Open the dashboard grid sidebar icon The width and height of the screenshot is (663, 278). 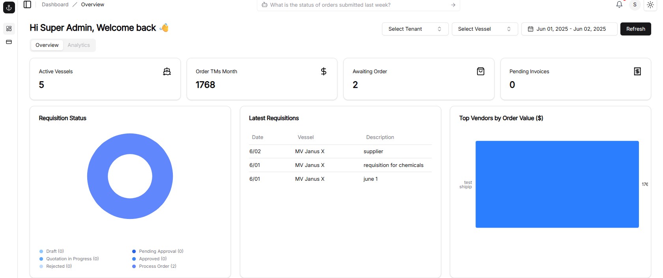click(9, 29)
